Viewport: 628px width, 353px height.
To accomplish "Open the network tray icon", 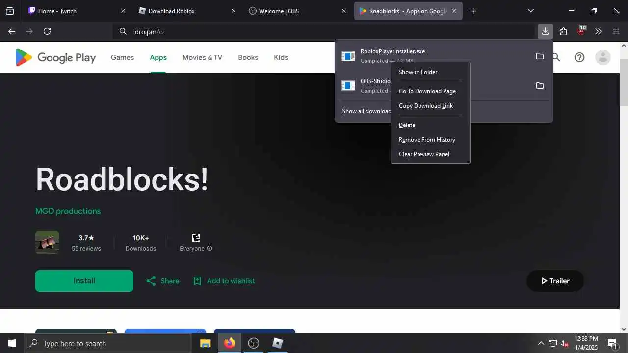I will click(x=553, y=343).
